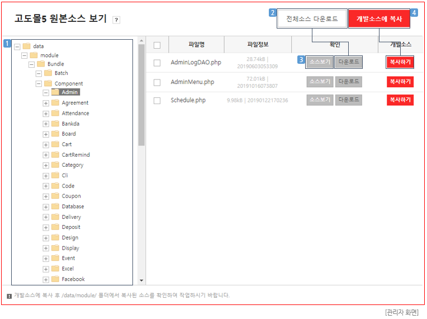Collapse the Bundle tree node
Screen dimensions: 427x319
pyautogui.click(x=32, y=64)
